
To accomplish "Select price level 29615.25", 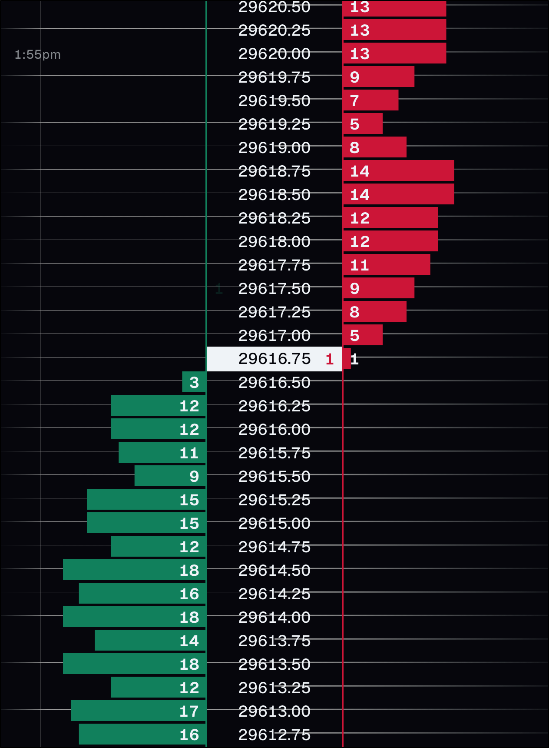I will (x=274, y=500).
